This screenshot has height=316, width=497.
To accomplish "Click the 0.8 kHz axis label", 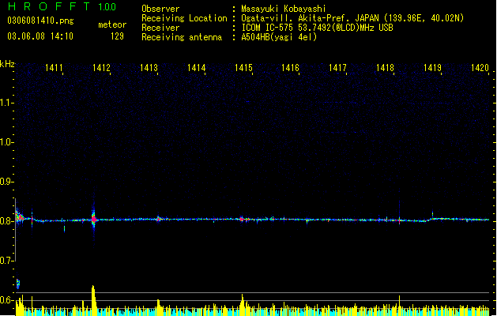I will click(x=6, y=221).
